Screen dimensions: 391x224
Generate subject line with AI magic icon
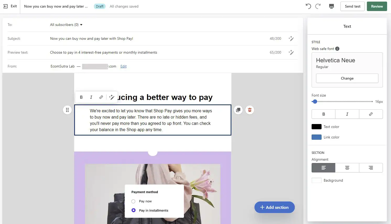291,38
